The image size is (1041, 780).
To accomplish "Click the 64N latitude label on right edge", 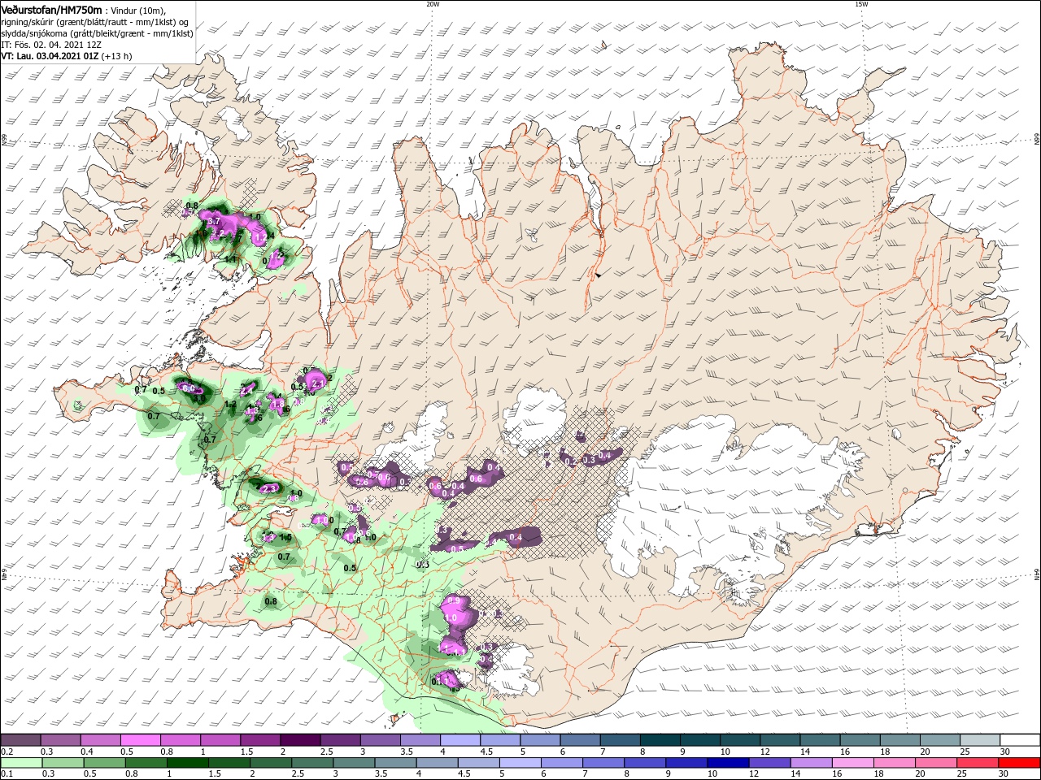I will 1037,574.
